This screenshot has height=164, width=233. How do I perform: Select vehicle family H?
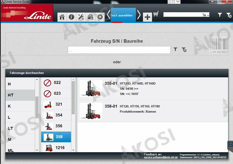20,84
